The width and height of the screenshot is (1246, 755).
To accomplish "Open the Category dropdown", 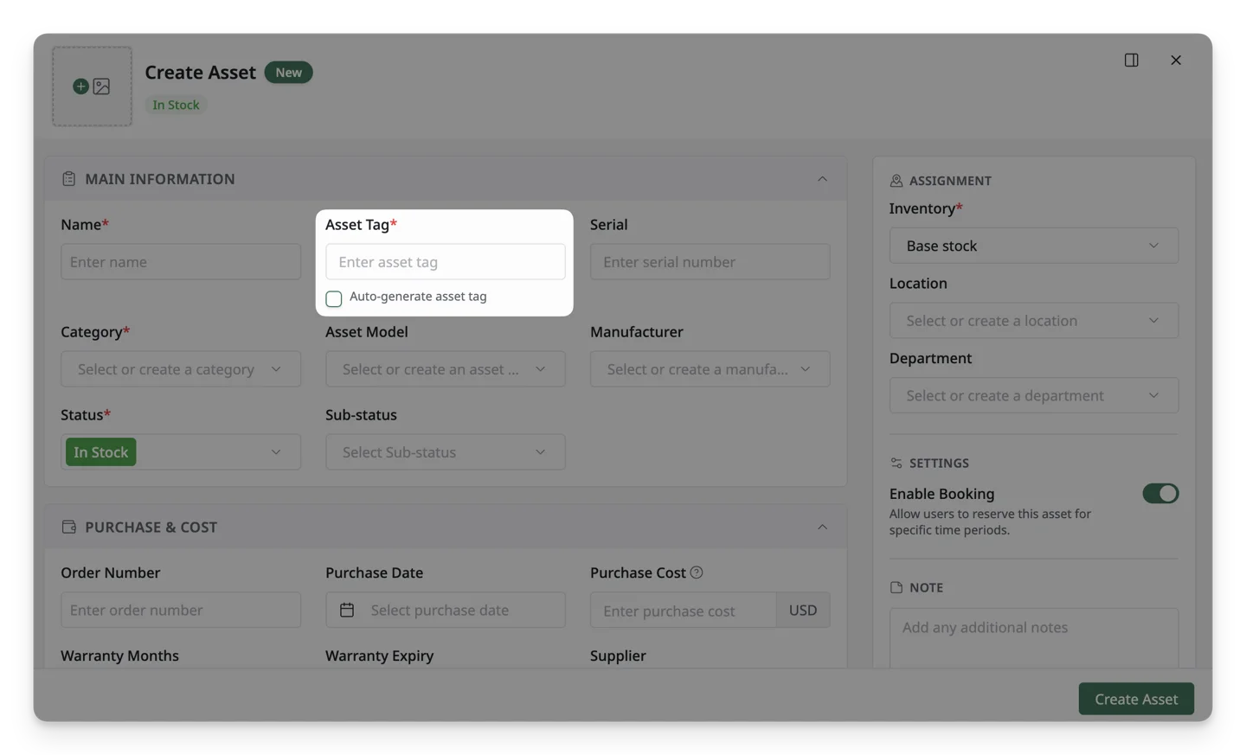I will (181, 369).
